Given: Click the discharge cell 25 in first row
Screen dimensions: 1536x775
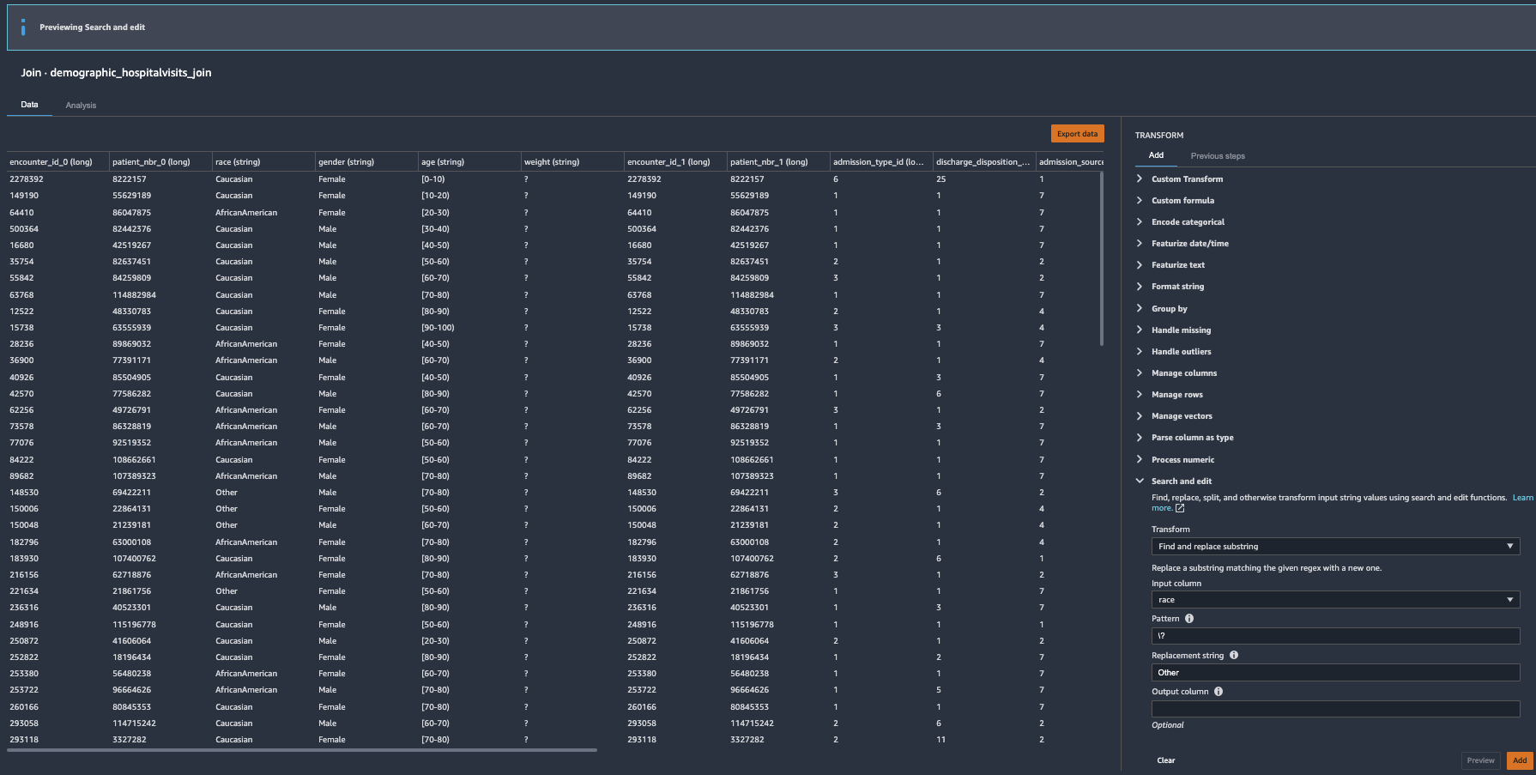Looking at the screenshot, I should coord(940,179).
